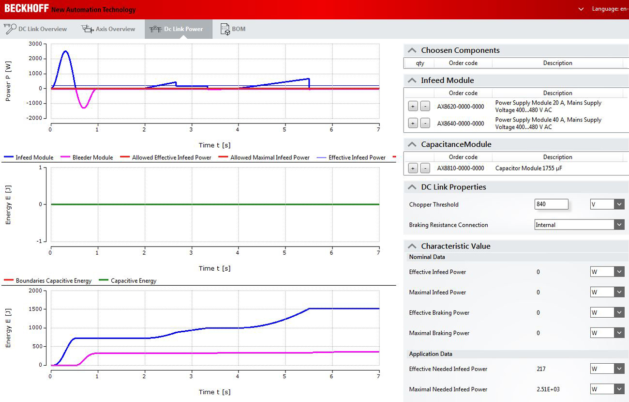This screenshot has height=402, width=629.
Task: Click the value 2.51E+03
Action: [x=548, y=389]
